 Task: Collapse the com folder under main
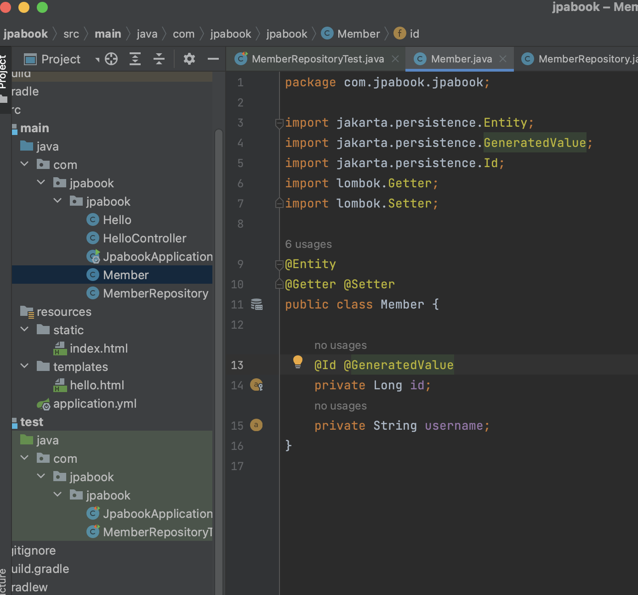click(25, 164)
